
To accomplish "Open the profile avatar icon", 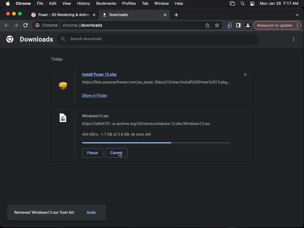I will (248, 26).
